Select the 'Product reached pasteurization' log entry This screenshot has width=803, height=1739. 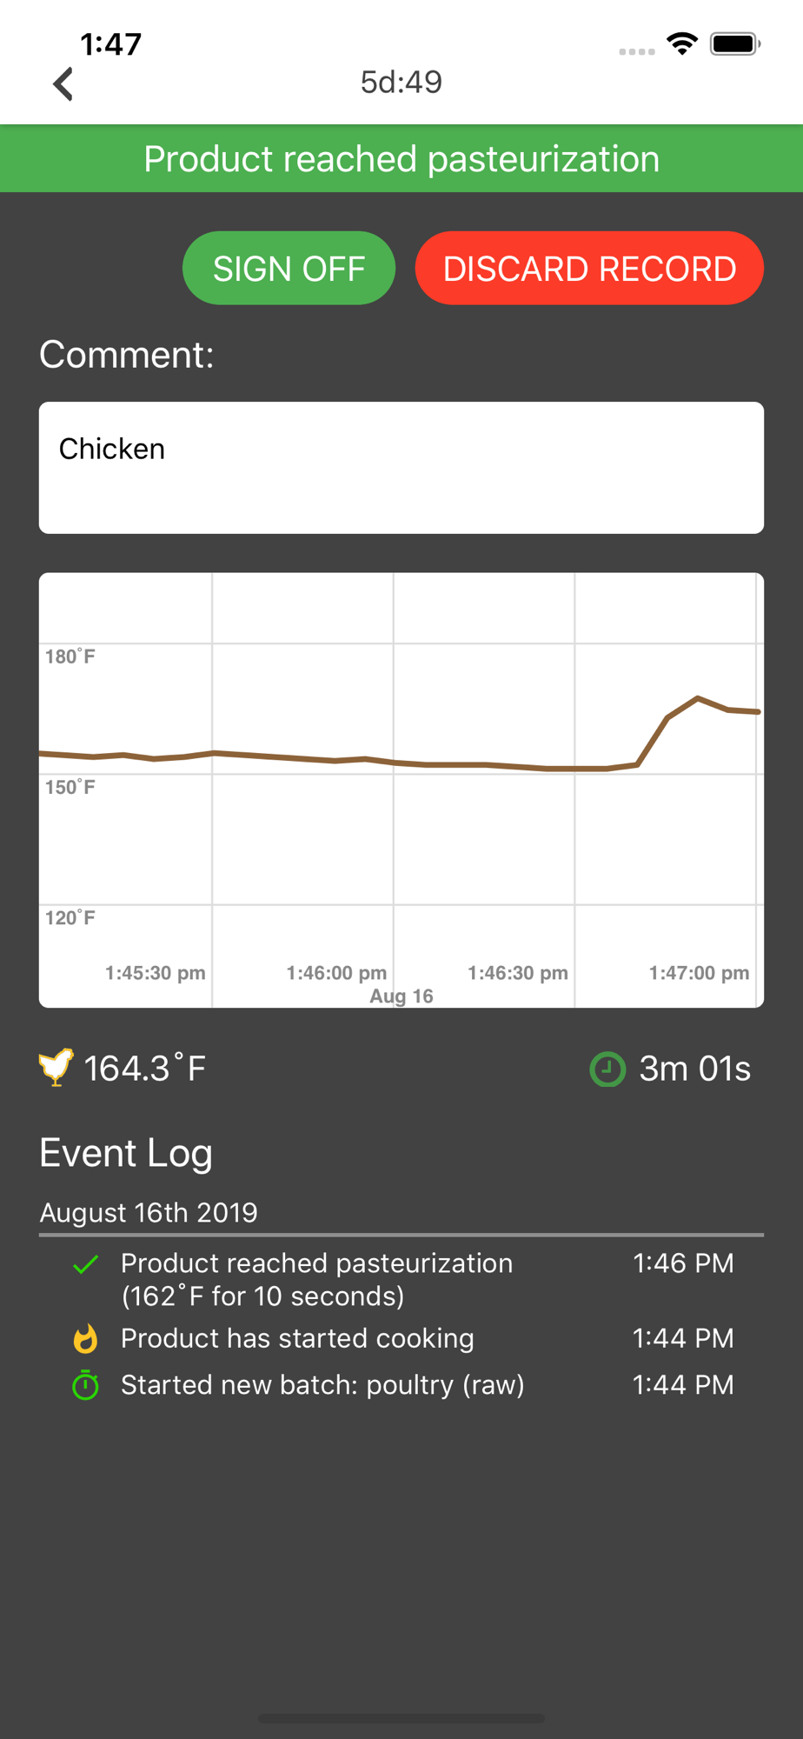[x=316, y=1279]
